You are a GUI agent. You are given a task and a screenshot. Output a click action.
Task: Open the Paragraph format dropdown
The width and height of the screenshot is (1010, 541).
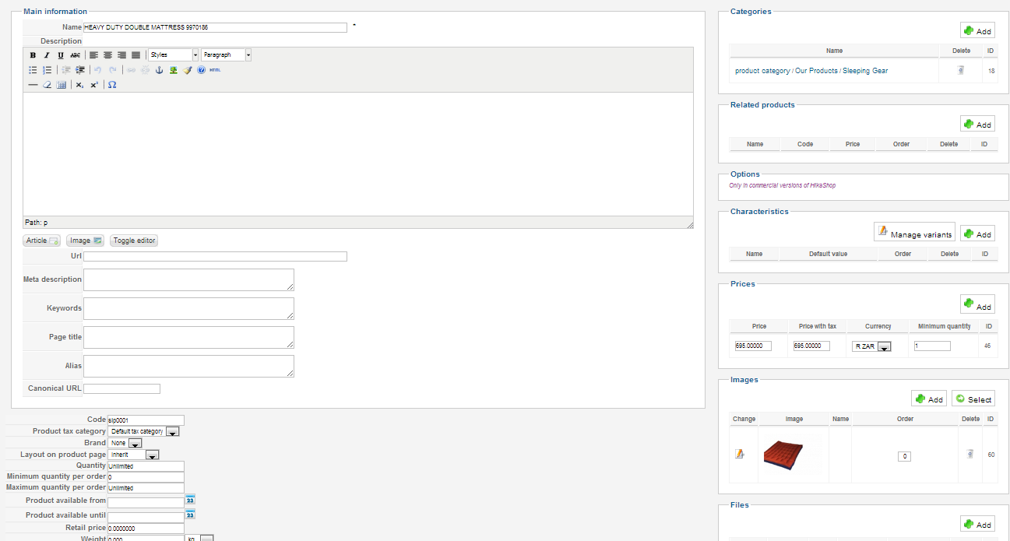(227, 55)
